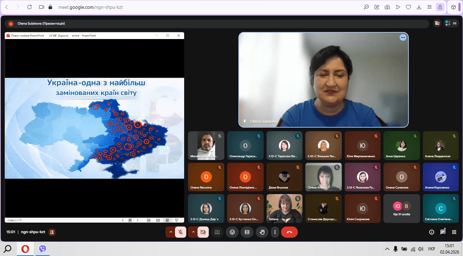This screenshot has width=463, height=256.
Task: Expand video settings arrow beside camera
Action: tap(193, 232)
